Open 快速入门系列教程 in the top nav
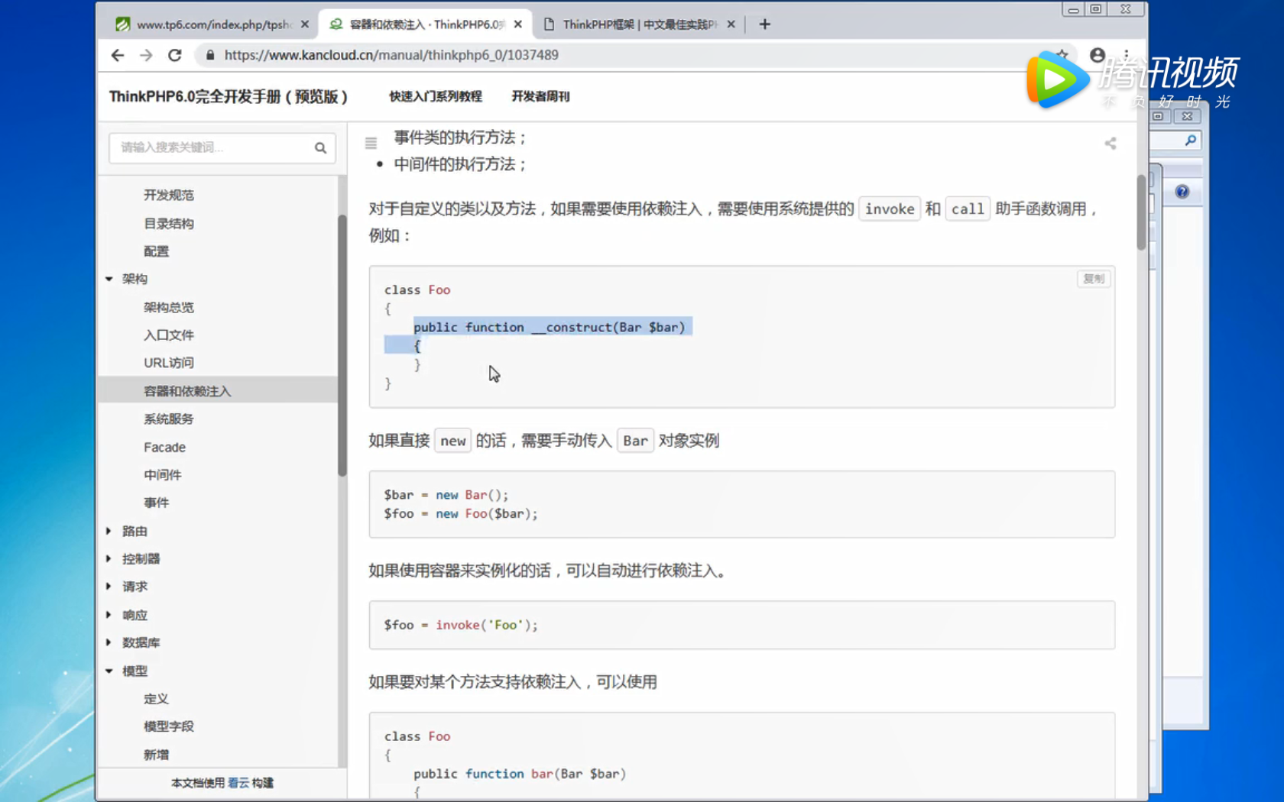The image size is (1284, 802). 436,96
